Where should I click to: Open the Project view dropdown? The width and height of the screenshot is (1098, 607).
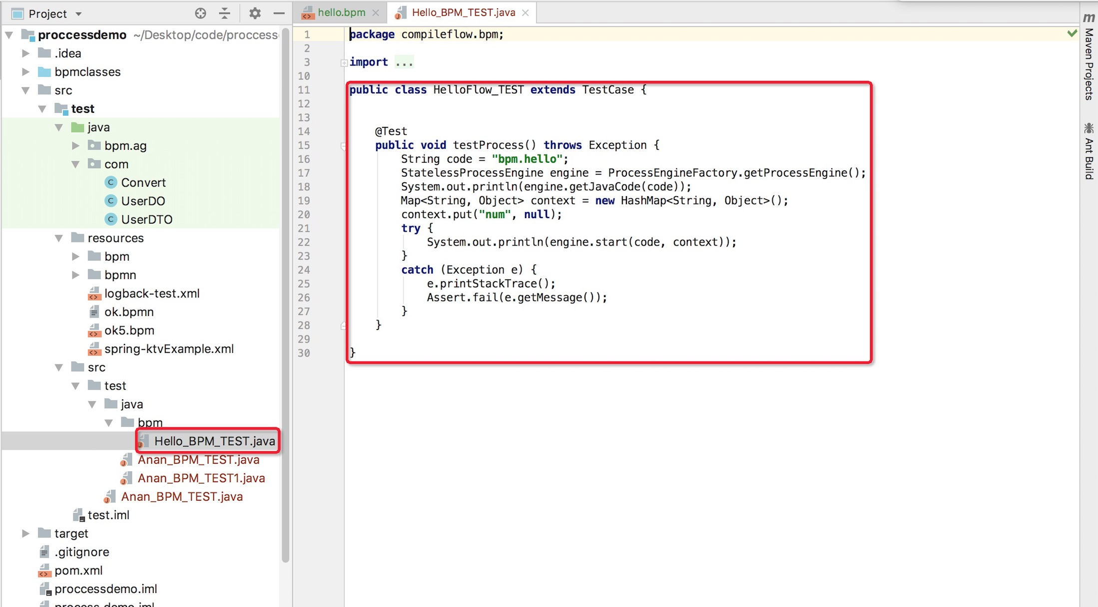[78, 14]
